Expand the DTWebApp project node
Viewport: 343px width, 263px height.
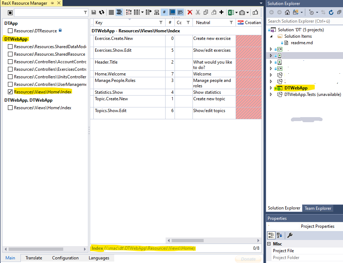[271, 88]
